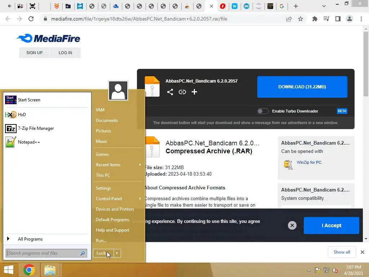Click the I Accept button

tap(332, 225)
